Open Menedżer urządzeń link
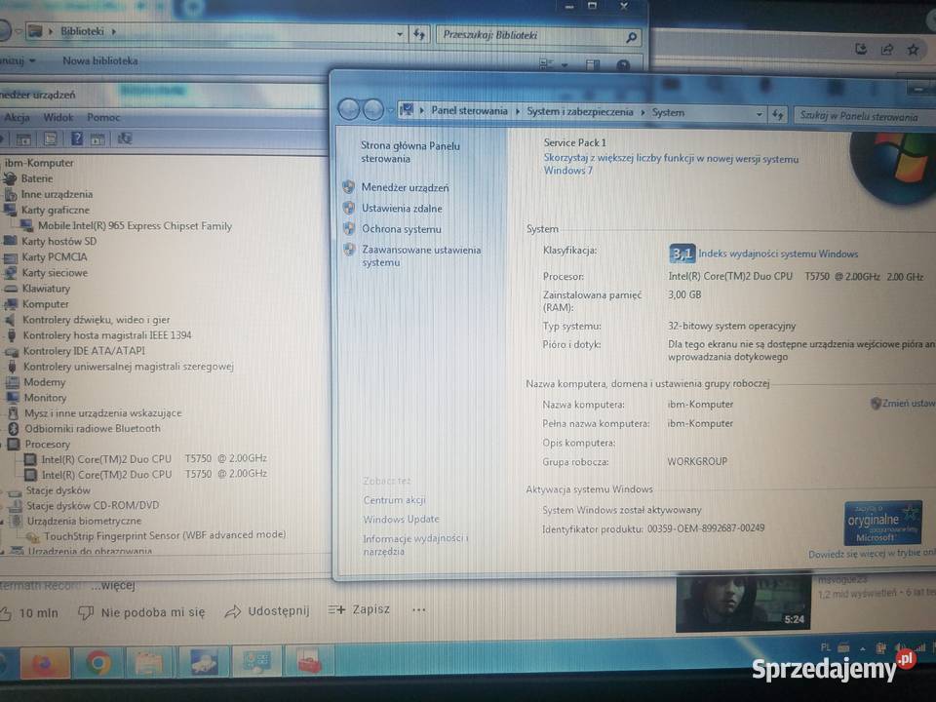This screenshot has width=936, height=702. 405,187
